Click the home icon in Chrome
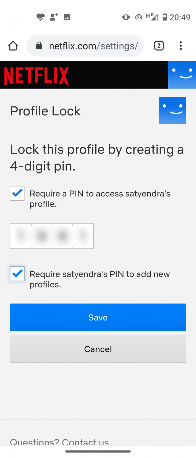 [13, 46]
